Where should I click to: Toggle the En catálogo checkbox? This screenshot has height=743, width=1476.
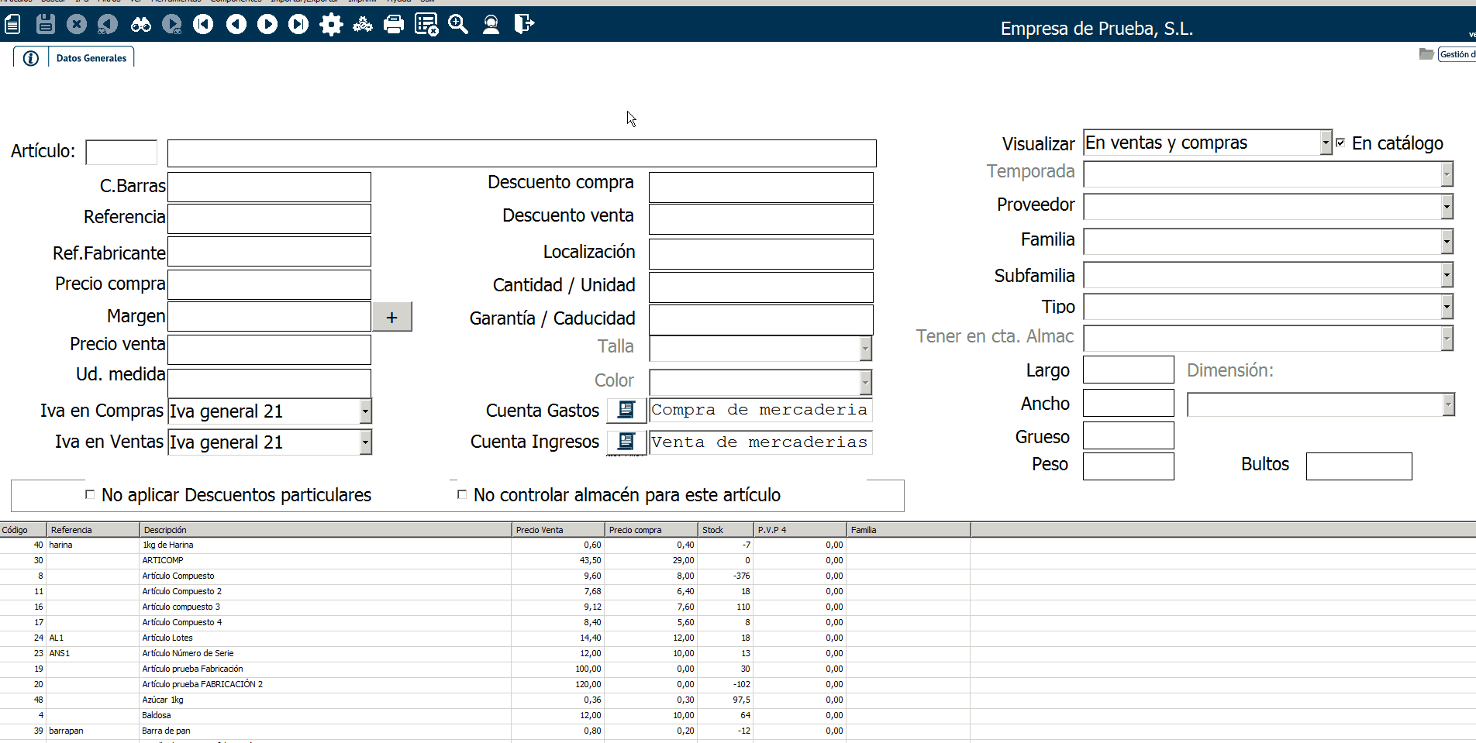coord(1340,143)
